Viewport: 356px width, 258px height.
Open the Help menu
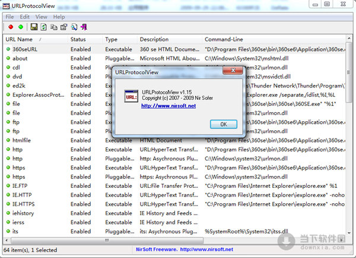point(59,17)
